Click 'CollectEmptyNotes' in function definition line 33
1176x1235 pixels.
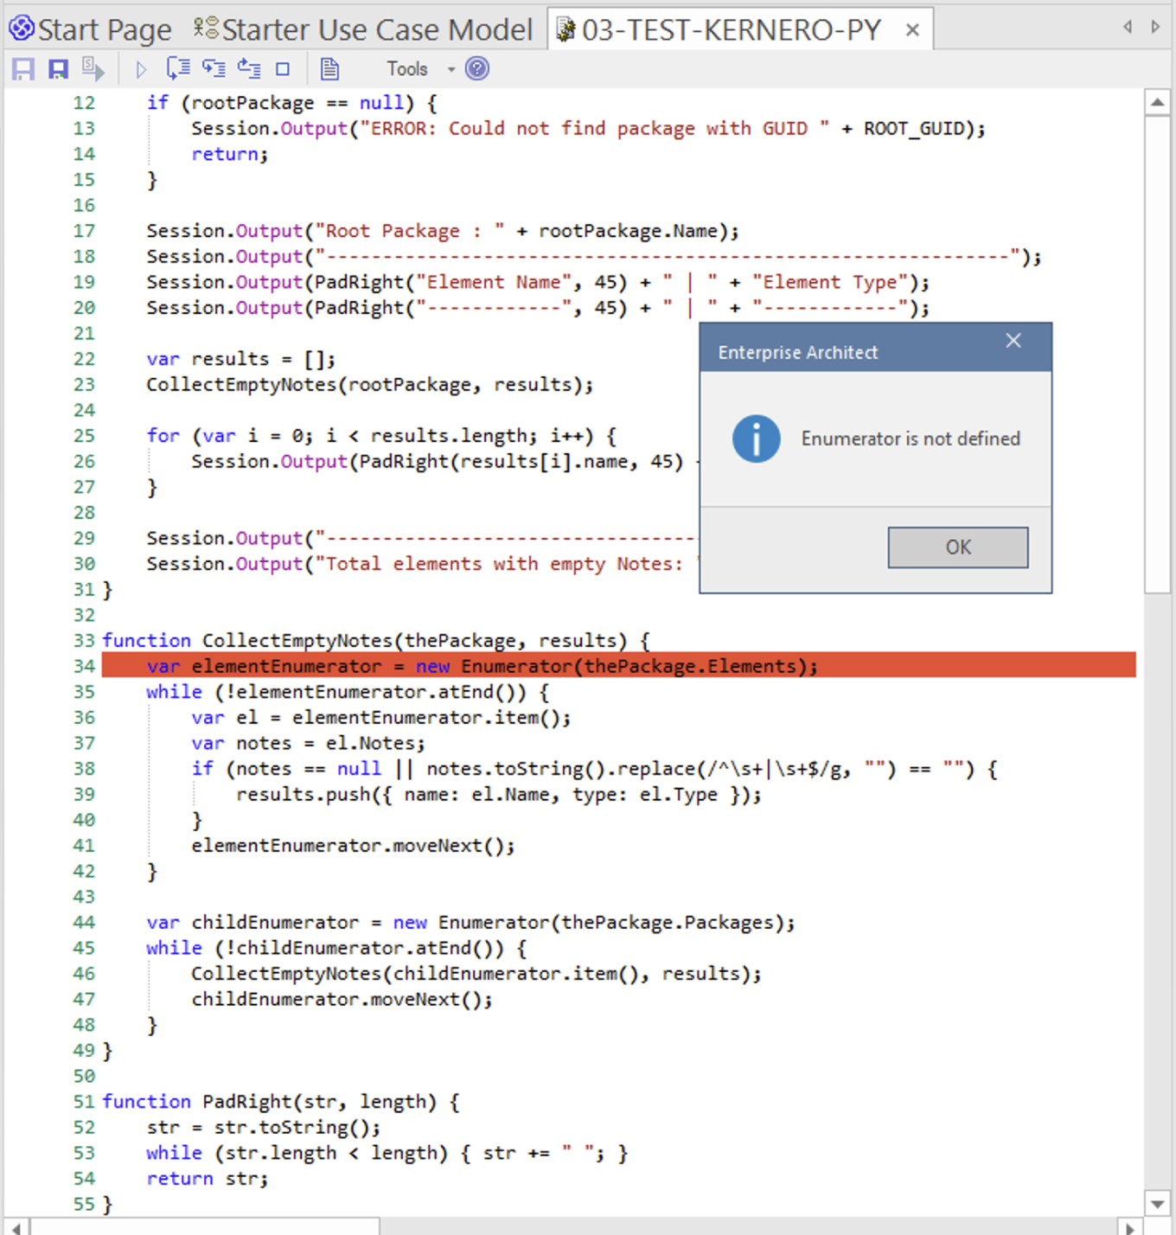pos(297,641)
